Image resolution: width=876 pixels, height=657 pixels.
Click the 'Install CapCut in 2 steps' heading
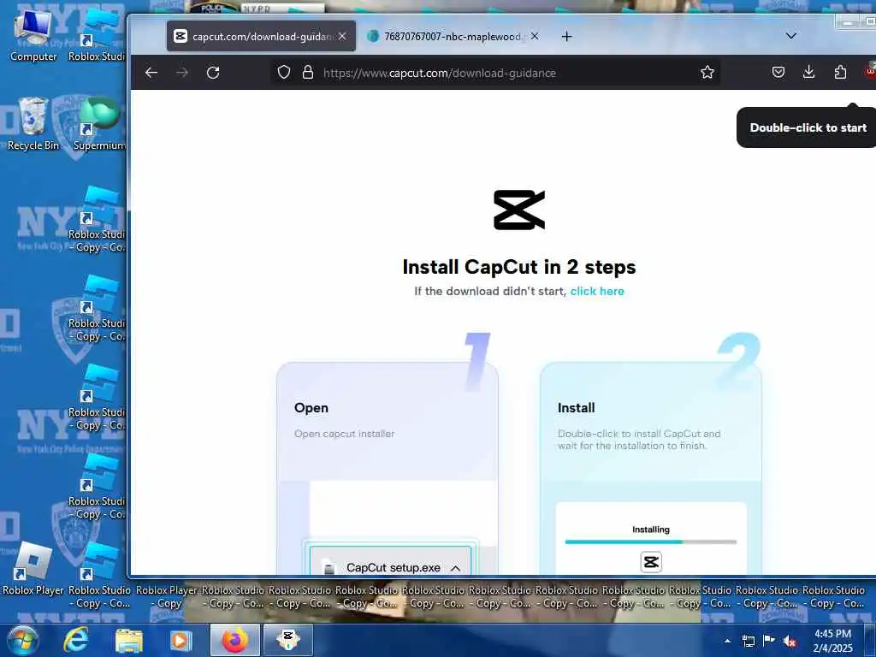coord(519,267)
